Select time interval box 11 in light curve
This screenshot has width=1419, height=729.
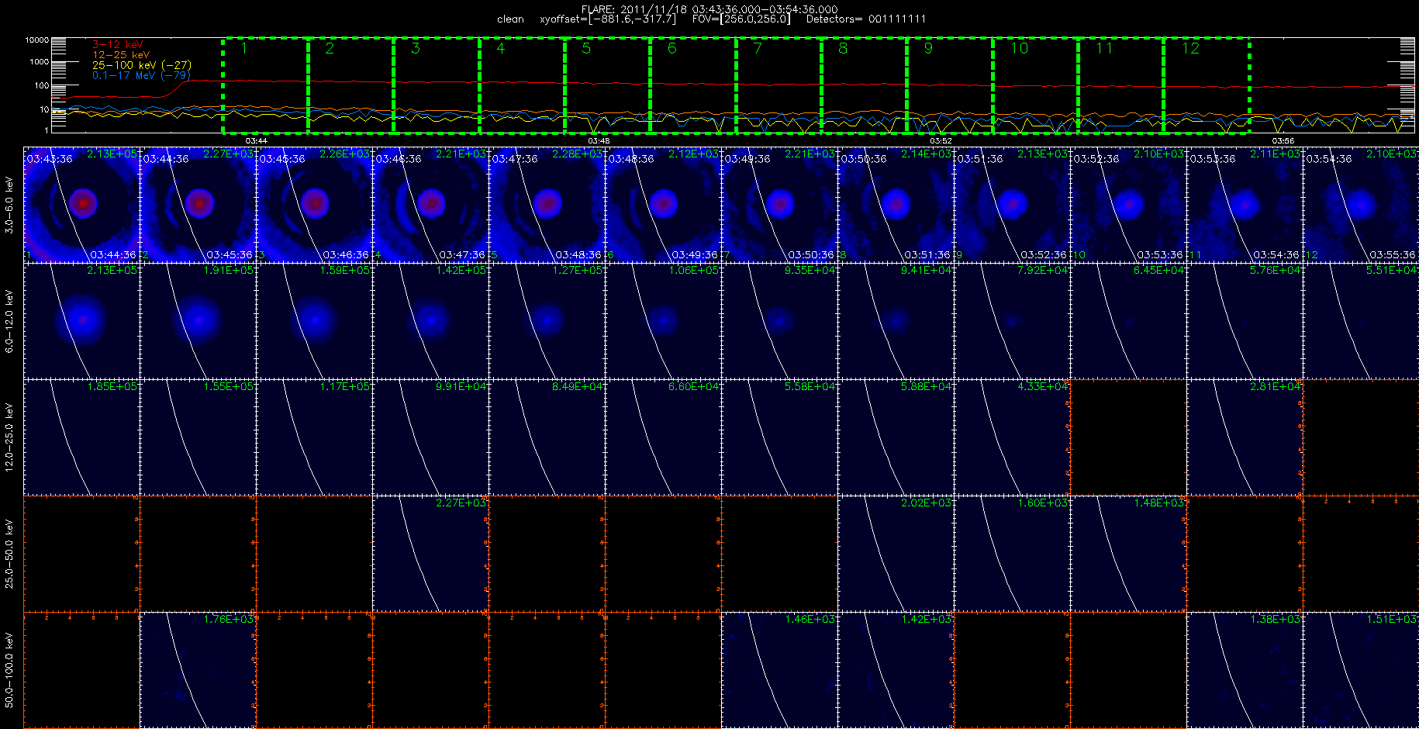coord(1121,85)
